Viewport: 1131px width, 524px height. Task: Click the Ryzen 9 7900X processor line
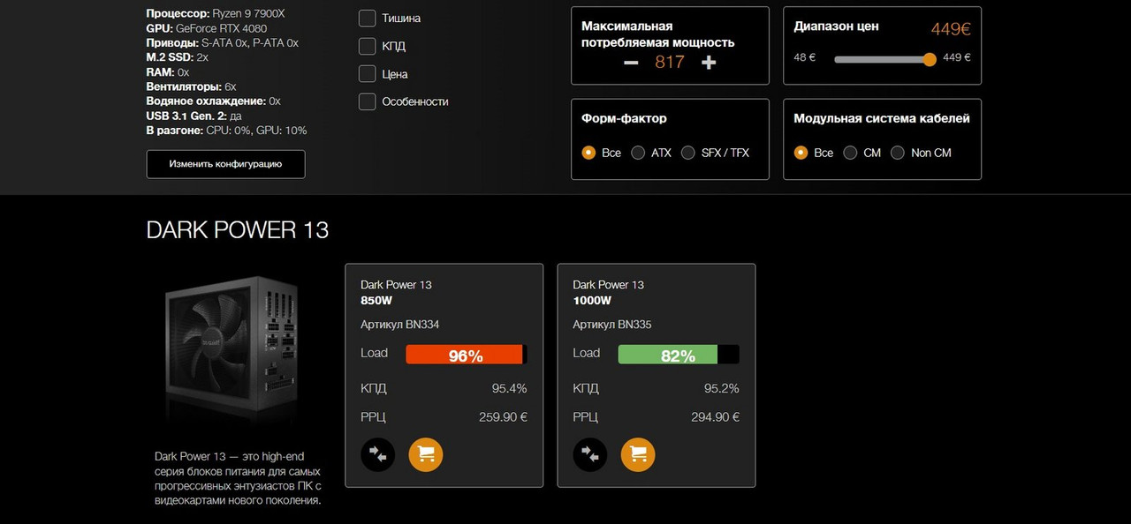tap(216, 14)
